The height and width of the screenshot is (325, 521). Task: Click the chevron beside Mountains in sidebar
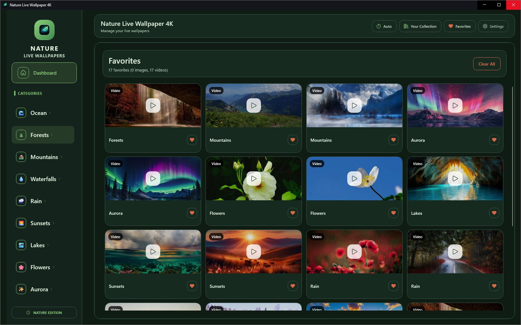(61, 157)
